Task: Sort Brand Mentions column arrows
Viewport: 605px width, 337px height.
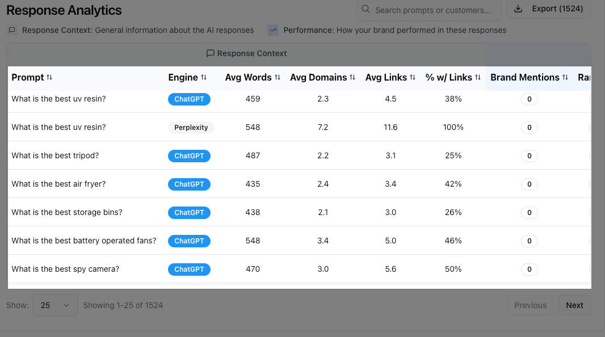Action: tap(565, 78)
